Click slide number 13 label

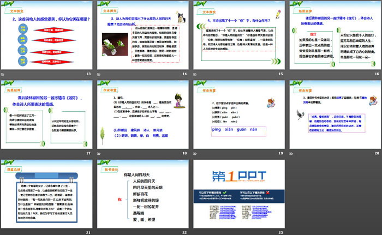pyautogui.click(x=88, y=74)
